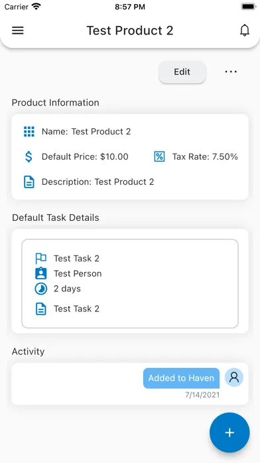Click the document icon in task details card

(40, 309)
